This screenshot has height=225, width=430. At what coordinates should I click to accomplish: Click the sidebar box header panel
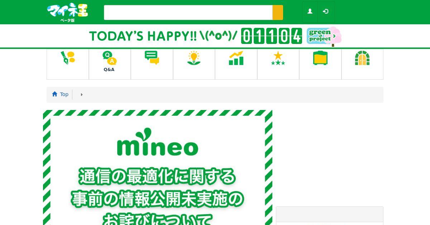[330, 214]
